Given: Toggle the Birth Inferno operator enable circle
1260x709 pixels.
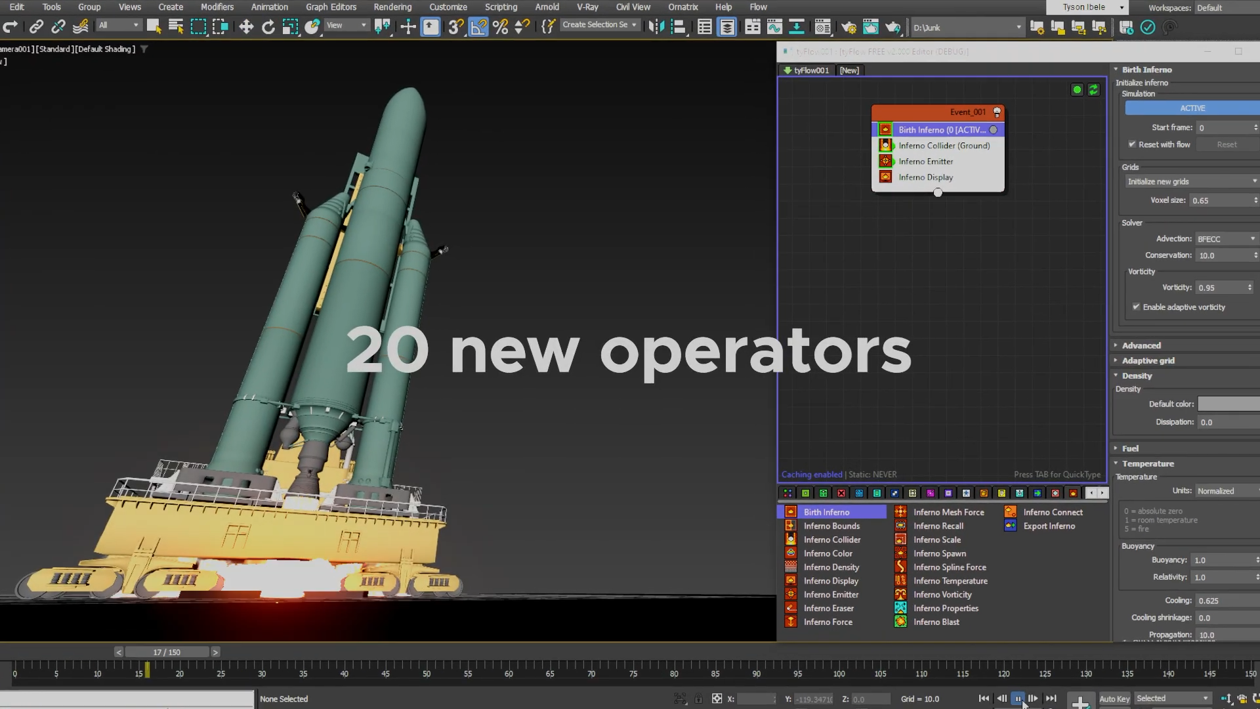Looking at the screenshot, I should (x=993, y=130).
